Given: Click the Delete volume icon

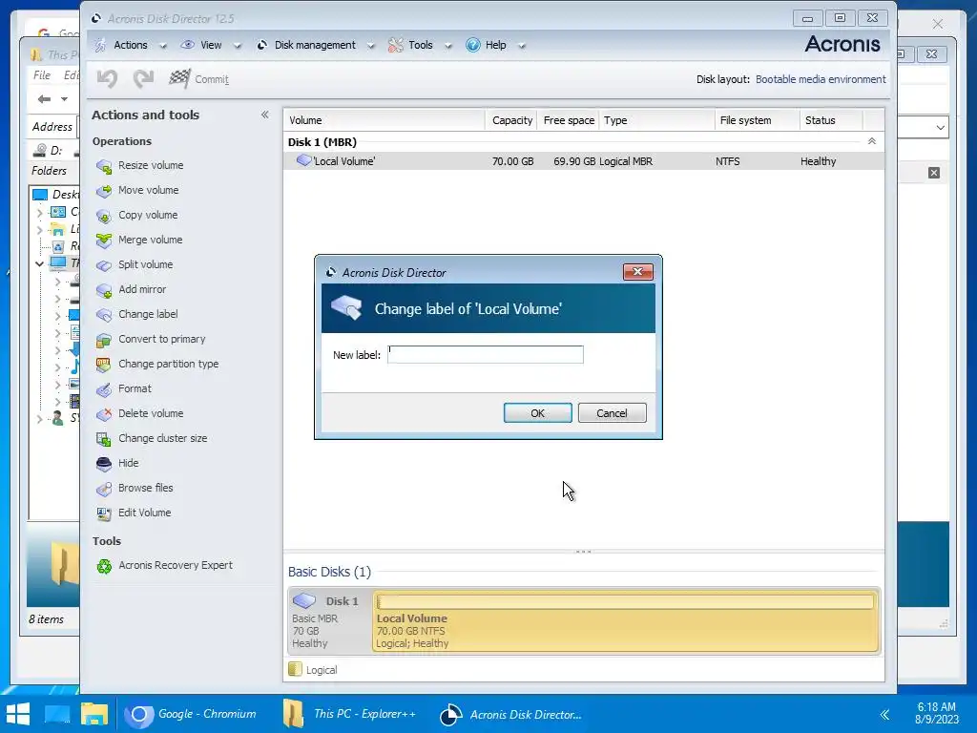Looking at the screenshot, I should click(104, 414).
